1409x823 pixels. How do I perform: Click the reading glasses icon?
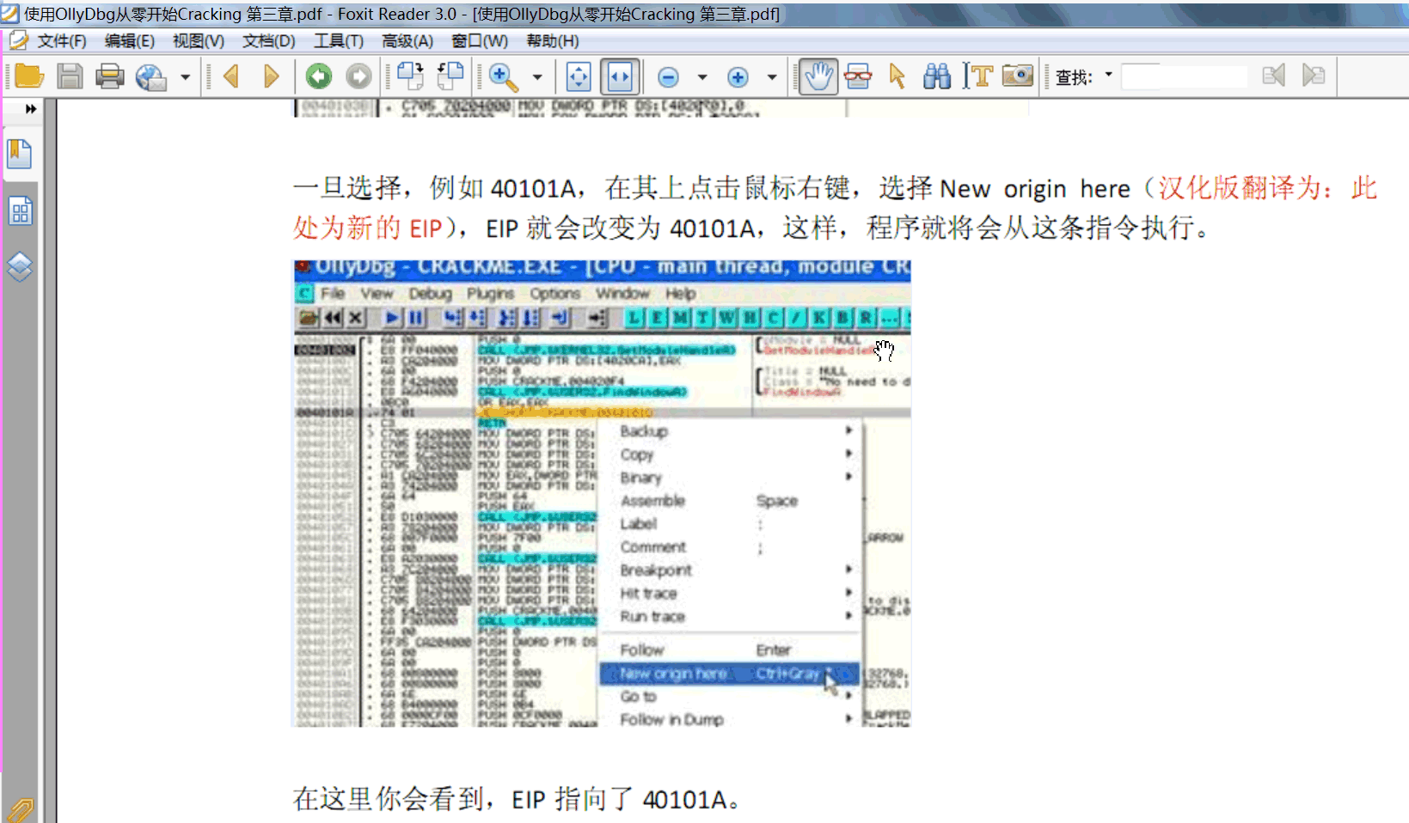tap(857, 76)
